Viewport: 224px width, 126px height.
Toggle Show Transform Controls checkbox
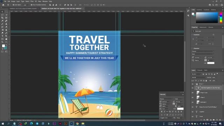(x=31, y=5)
